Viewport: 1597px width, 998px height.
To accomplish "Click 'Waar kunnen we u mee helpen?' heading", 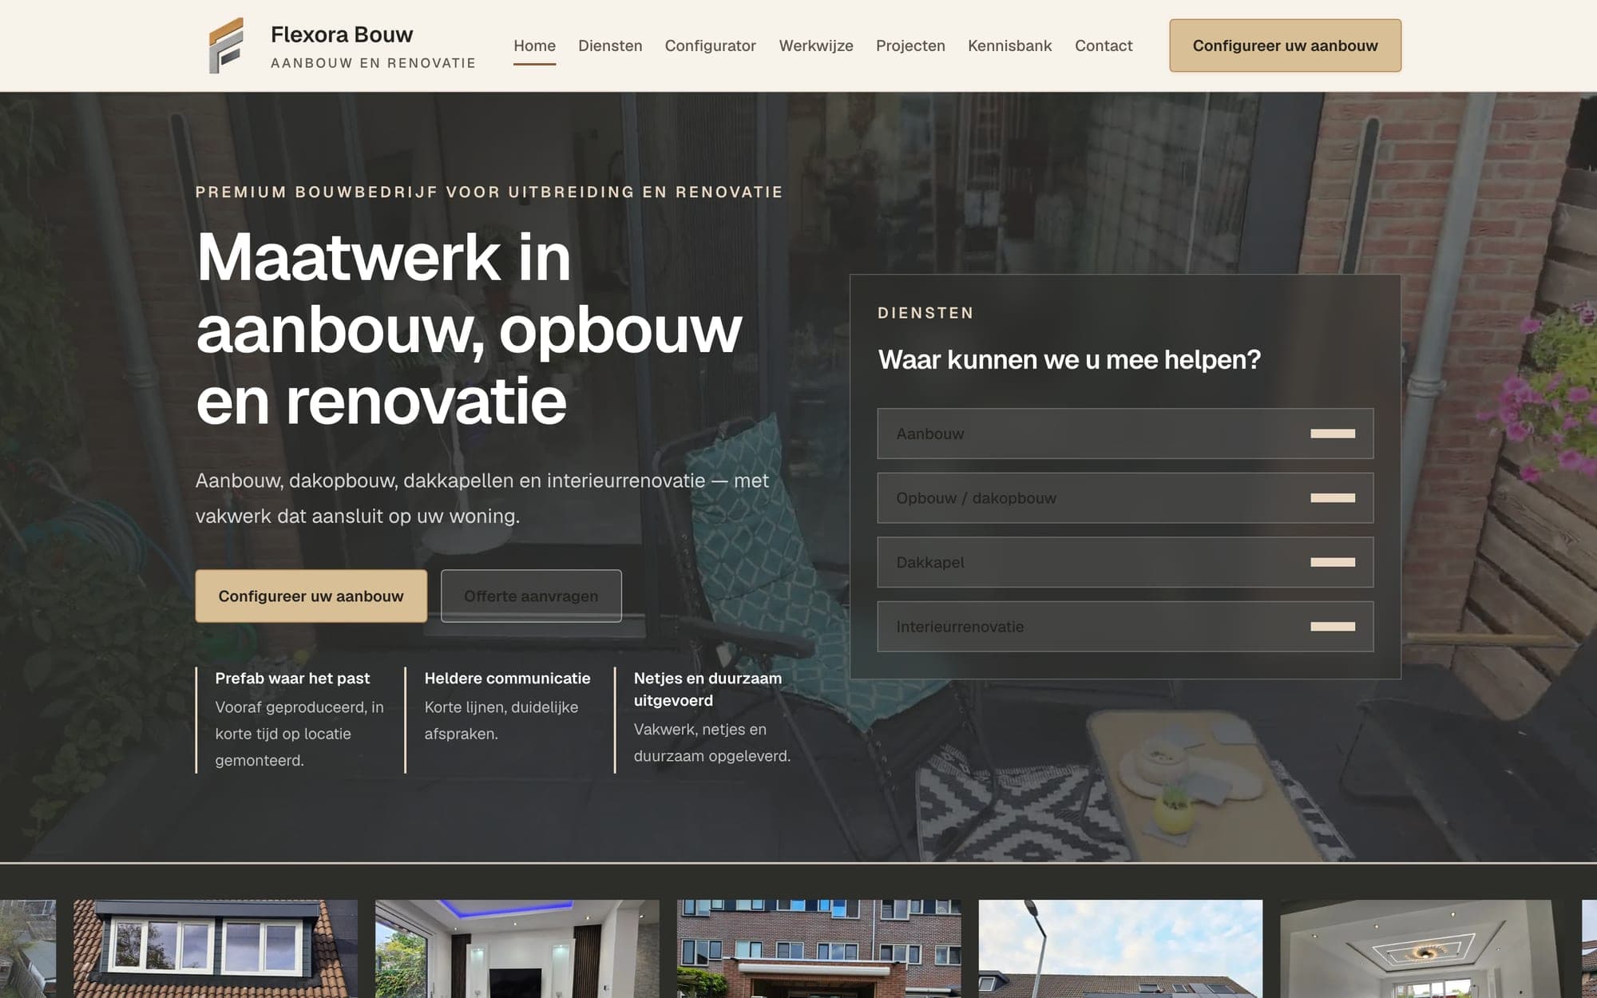I will click(1069, 359).
